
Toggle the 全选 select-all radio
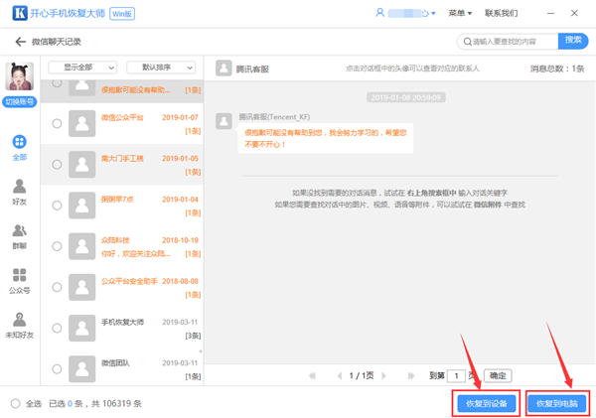coord(15,403)
